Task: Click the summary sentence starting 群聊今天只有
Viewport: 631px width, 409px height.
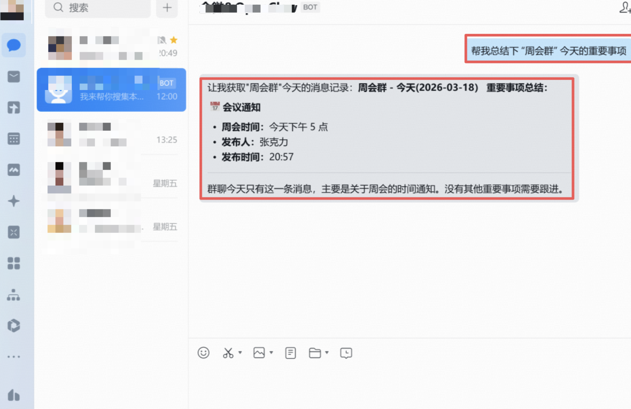Action: [386, 189]
